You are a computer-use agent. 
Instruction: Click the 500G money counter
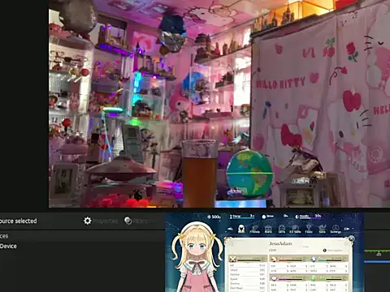click(x=214, y=217)
